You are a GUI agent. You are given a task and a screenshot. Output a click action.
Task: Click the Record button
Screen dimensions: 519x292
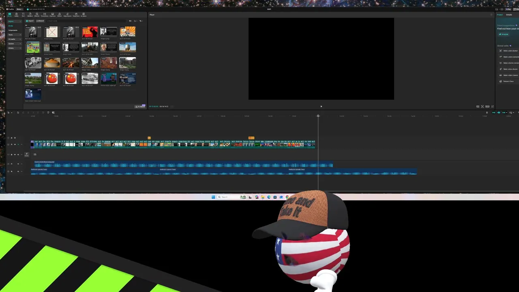40,21
